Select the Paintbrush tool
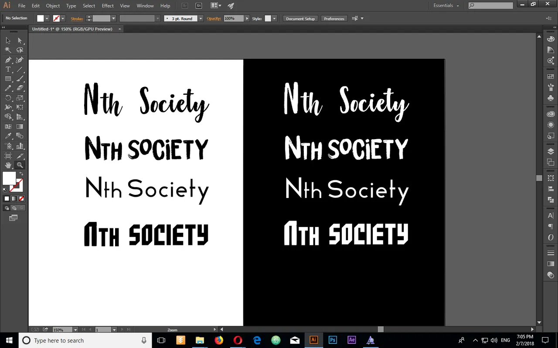Screen dimensions: 558x348 pos(20,79)
